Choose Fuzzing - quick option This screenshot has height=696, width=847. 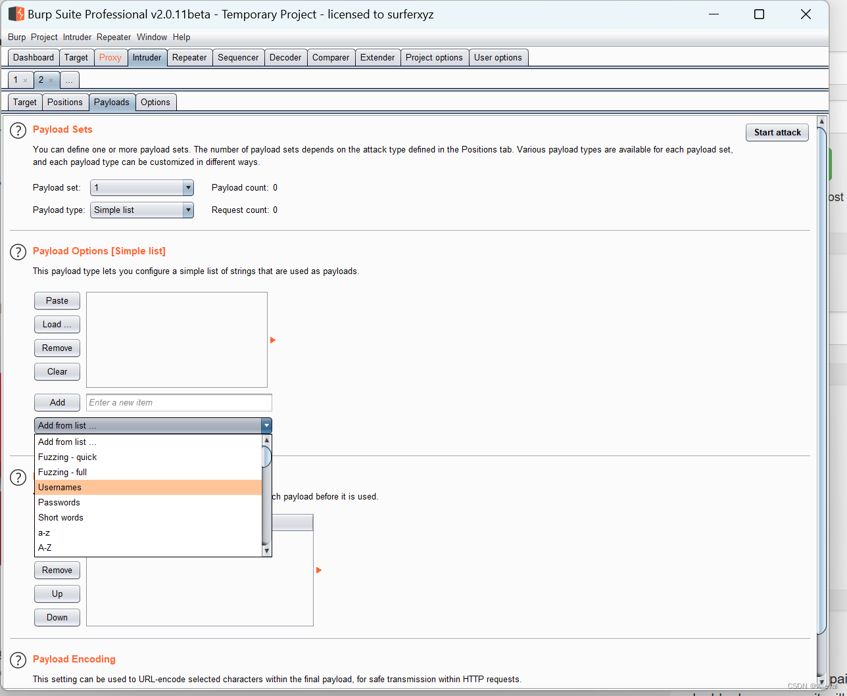(148, 457)
